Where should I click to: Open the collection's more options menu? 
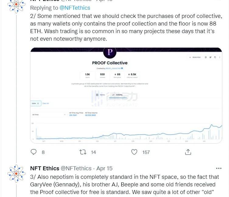[220, 57]
